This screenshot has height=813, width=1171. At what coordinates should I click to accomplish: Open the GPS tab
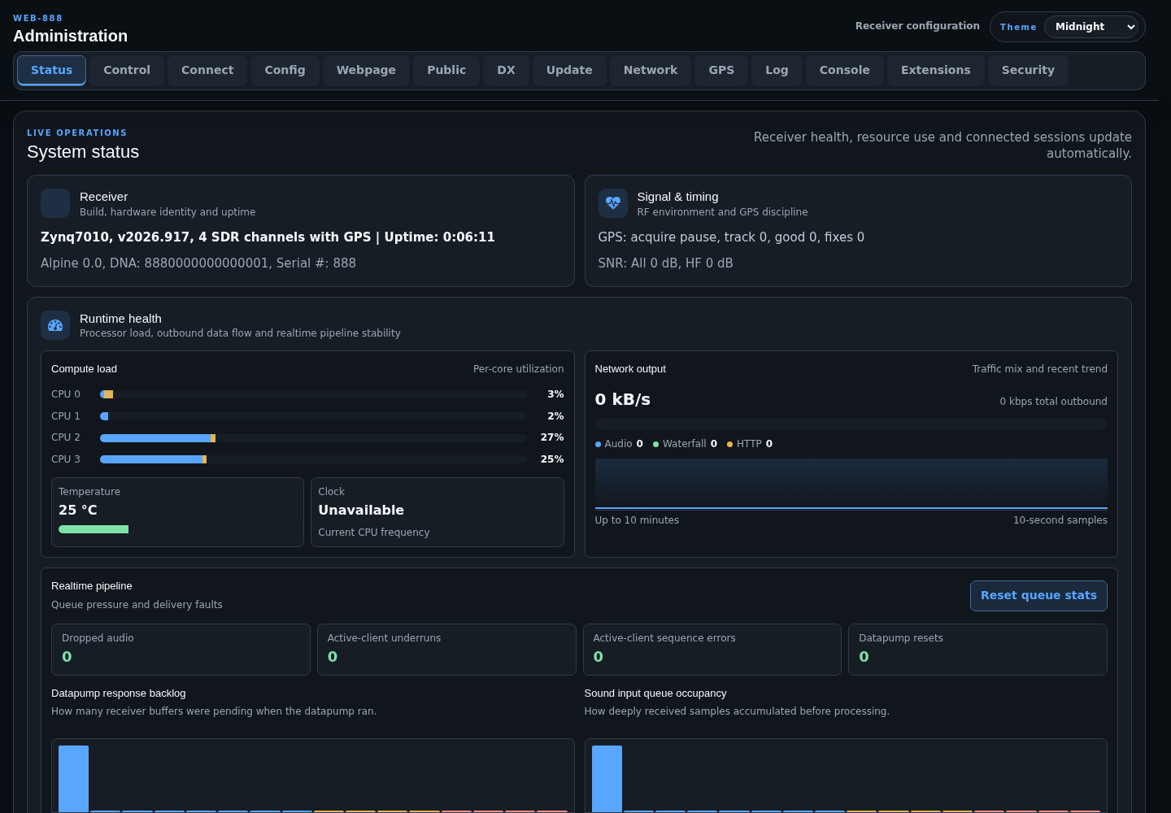click(x=721, y=71)
